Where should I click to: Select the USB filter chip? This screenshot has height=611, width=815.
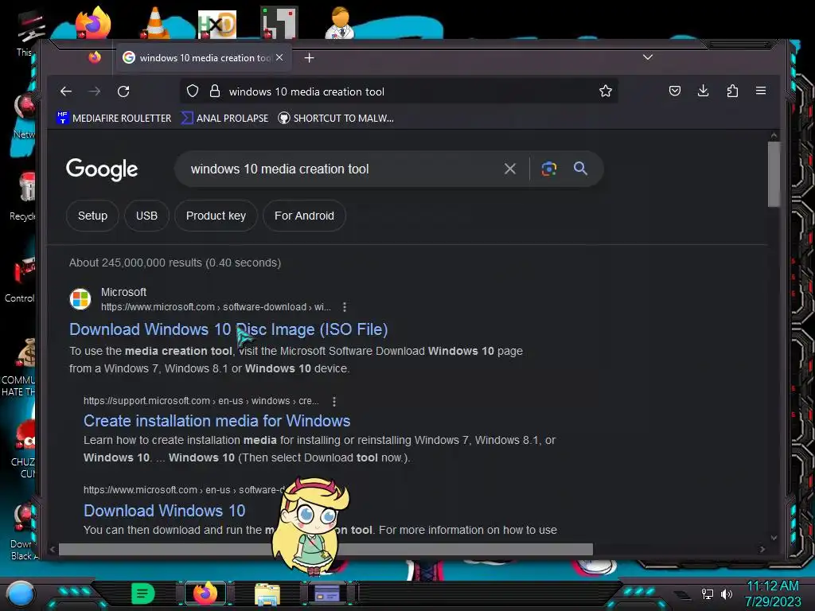(146, 216)
